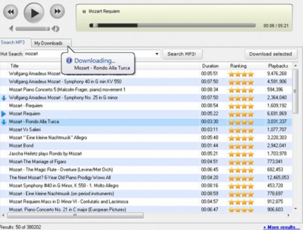Click the Downloading notification balloon title
Image resolution: width=303 pixels, height=230 pixels.
95,61
